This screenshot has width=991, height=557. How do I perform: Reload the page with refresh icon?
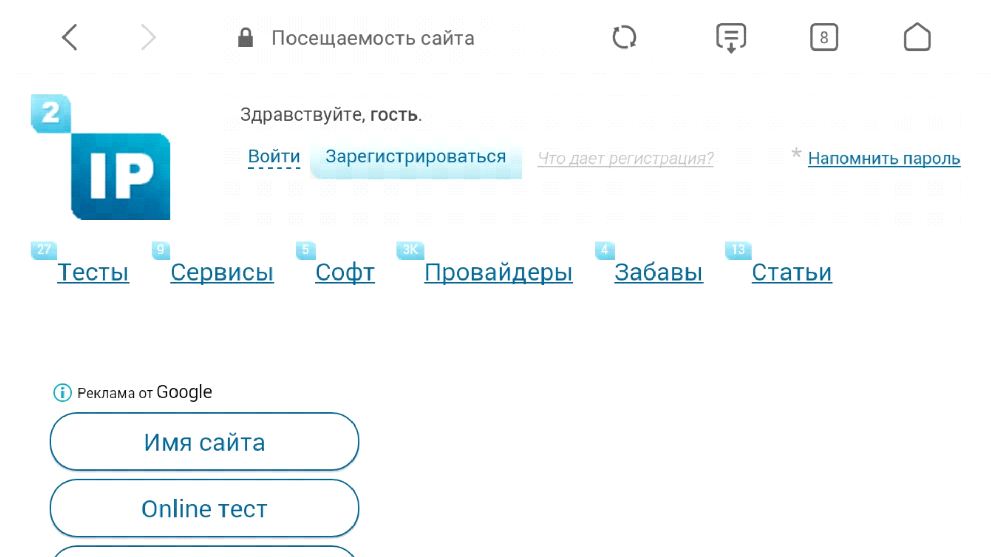tap(624, 37)
